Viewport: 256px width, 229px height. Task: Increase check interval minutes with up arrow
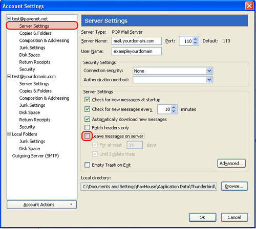click(174, 107)
